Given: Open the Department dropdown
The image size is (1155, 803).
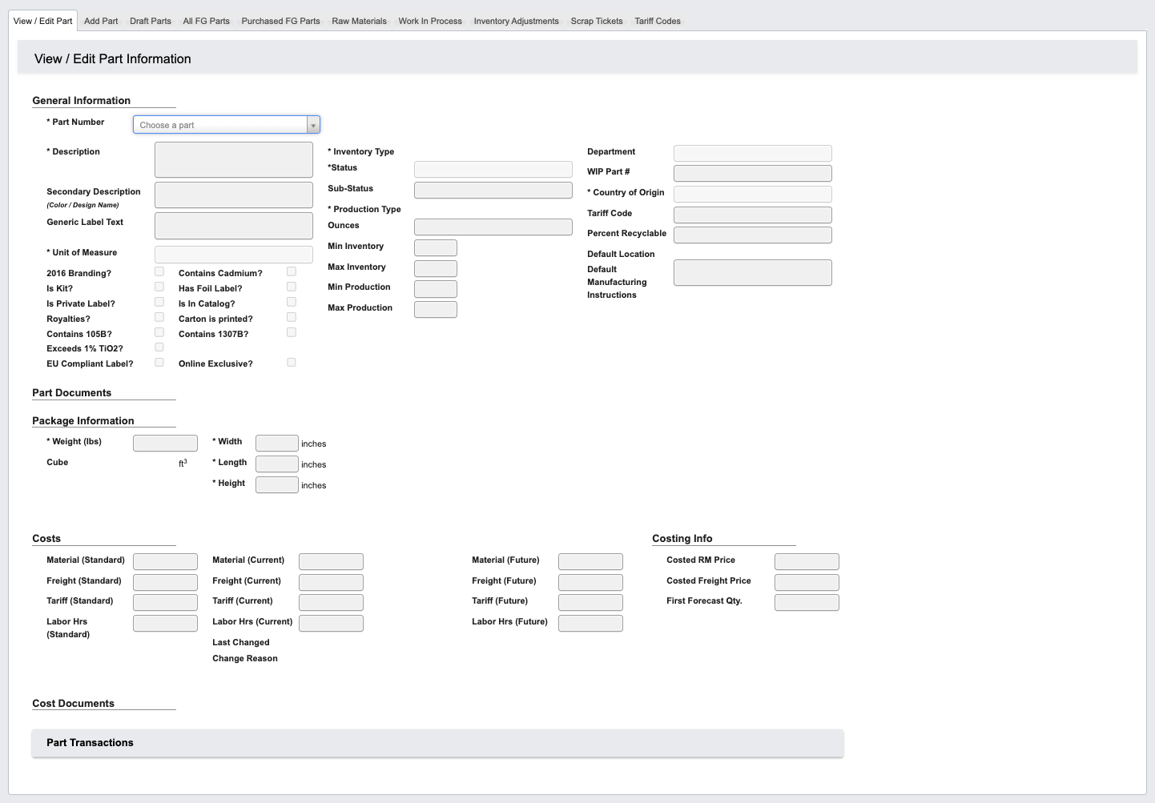Looking at the screenshot, I should [753, 153].
